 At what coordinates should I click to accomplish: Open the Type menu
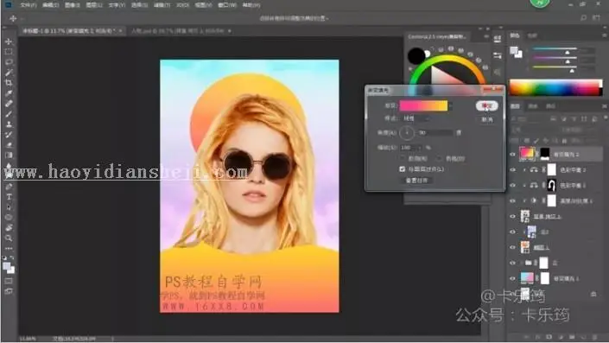pos(117,5)
